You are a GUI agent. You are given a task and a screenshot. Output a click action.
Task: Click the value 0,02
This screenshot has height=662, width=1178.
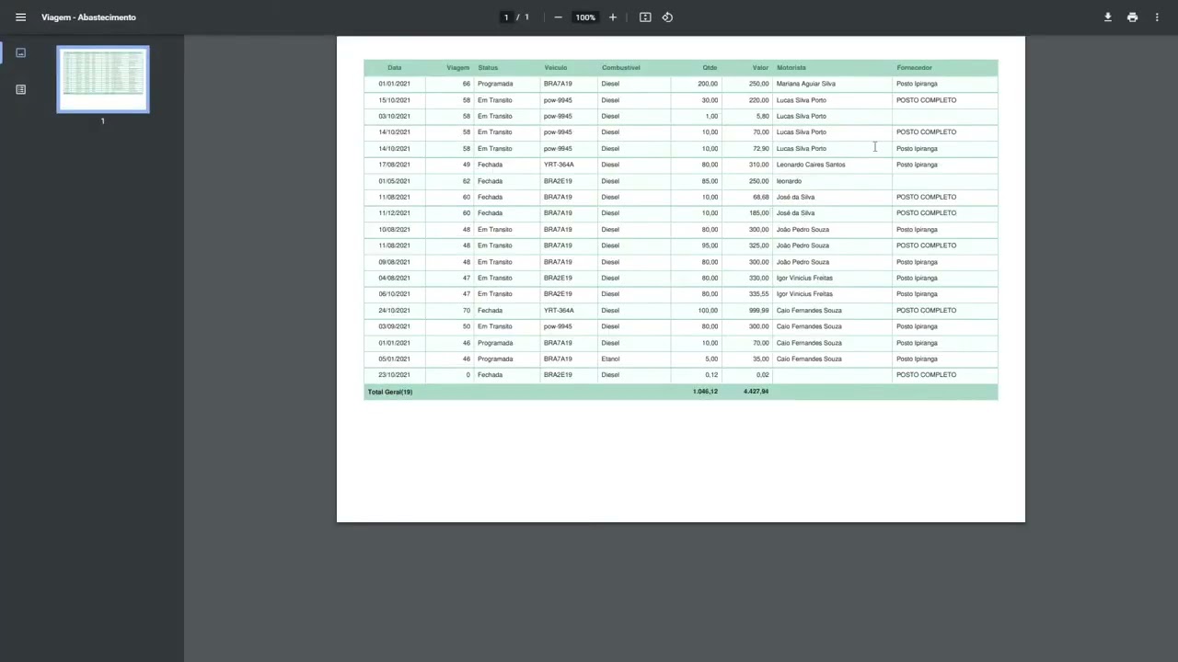pyautogui.click(x=762, y=375)
